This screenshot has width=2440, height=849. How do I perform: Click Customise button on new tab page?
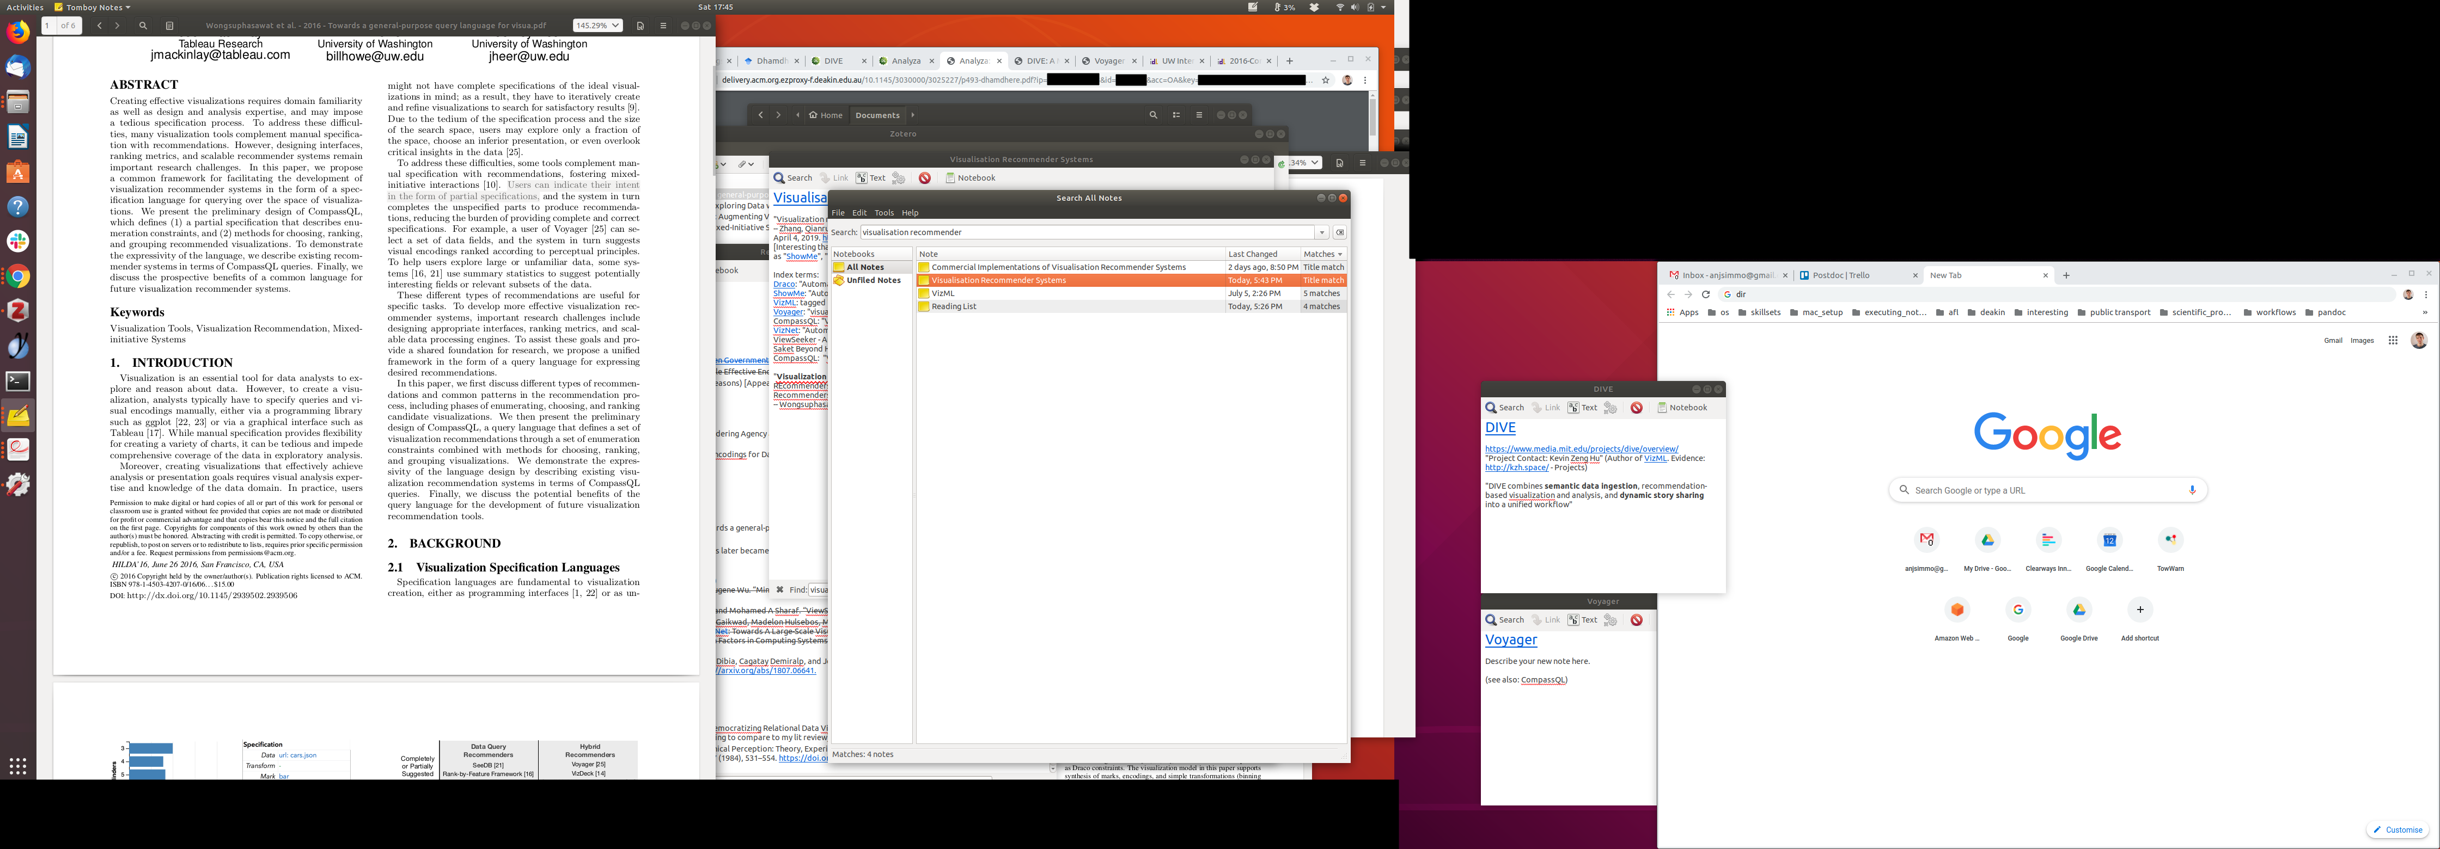(2398, 830)
